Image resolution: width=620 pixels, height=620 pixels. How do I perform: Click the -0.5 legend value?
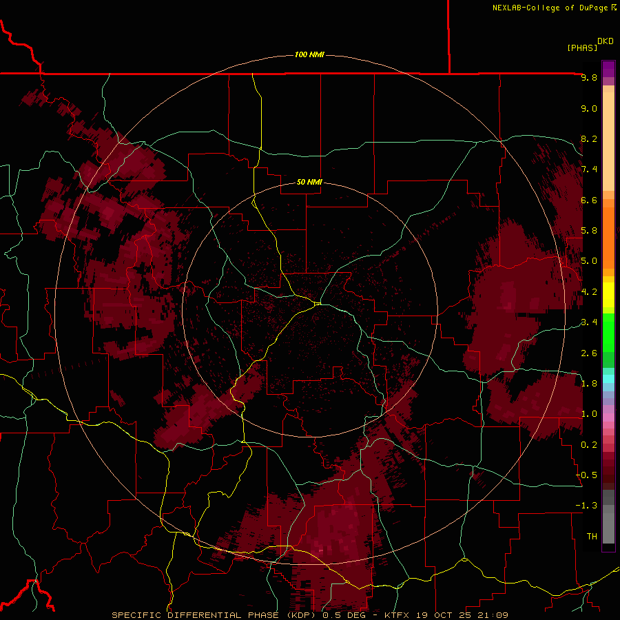[x=586, y=475]
